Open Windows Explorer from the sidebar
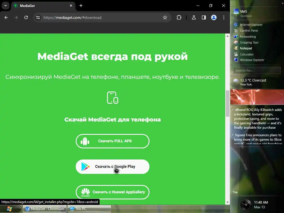The width and height of the screenshot is (284, 213). tap(252, 60)
